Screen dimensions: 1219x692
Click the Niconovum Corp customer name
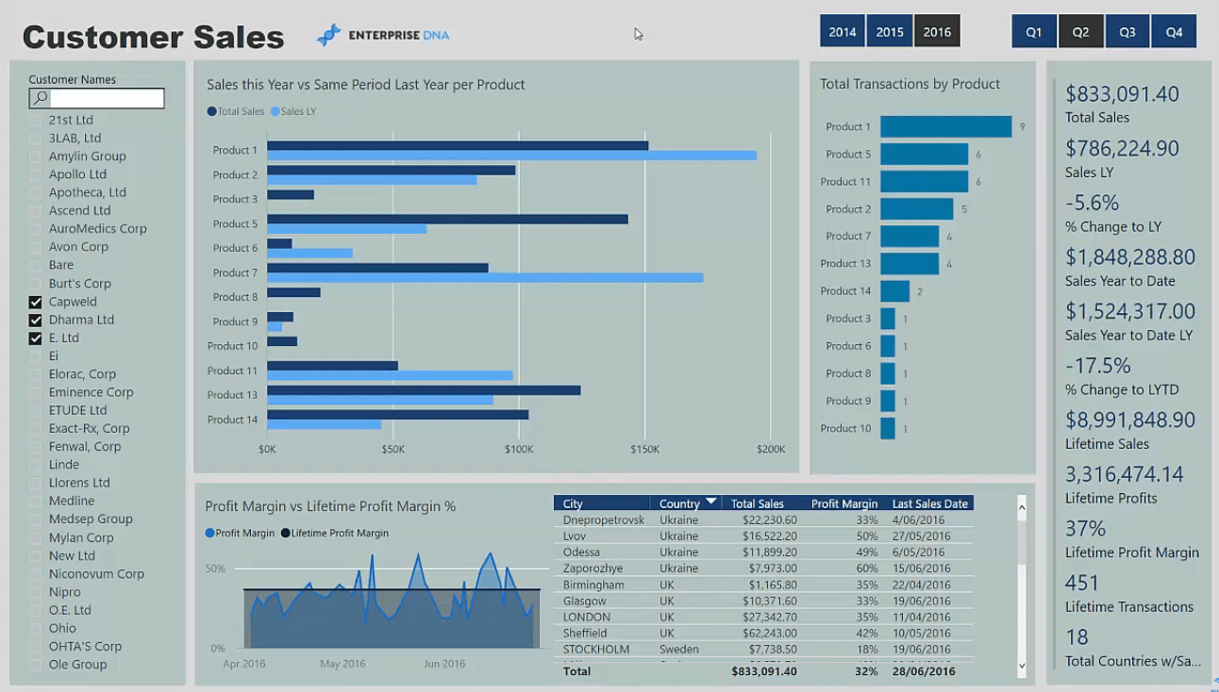click(x=96, y=573)
